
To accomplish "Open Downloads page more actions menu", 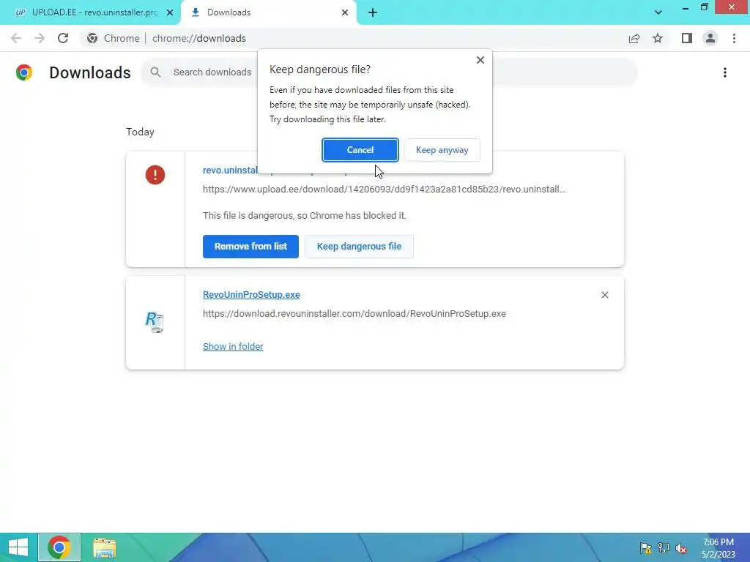I will (724, 72).
